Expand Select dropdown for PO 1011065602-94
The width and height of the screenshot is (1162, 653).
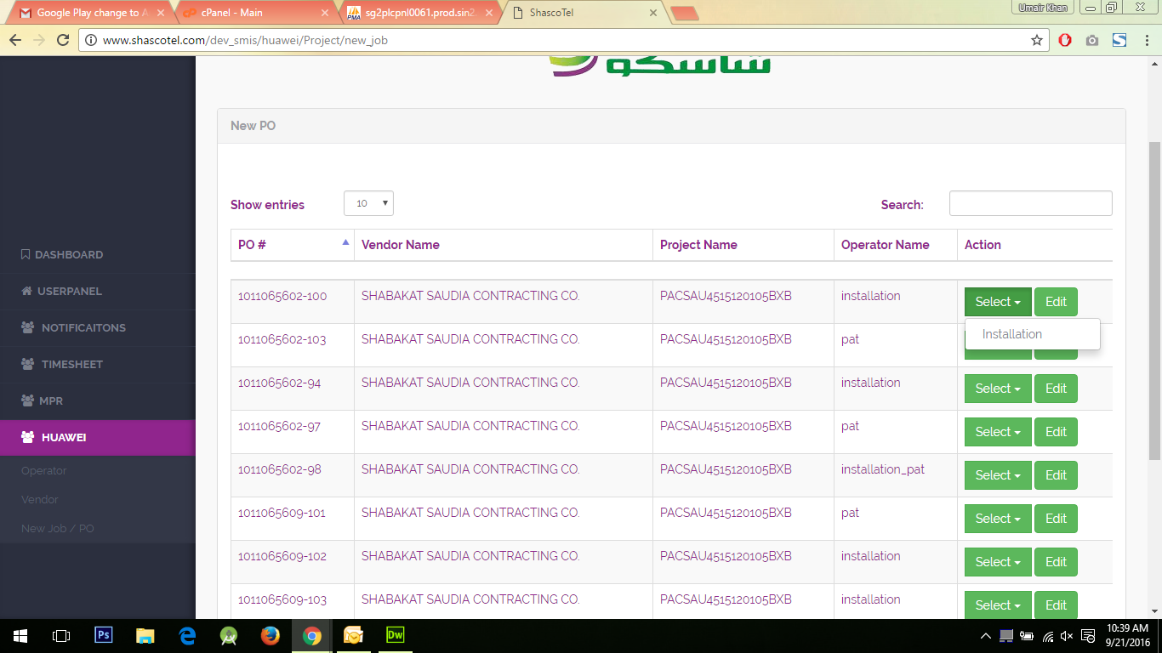pos(997,389)
